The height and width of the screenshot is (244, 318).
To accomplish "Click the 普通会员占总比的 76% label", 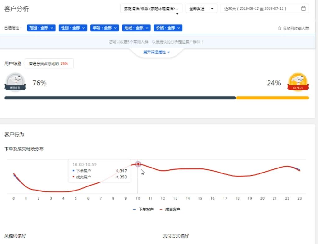I will coord(48,64).
